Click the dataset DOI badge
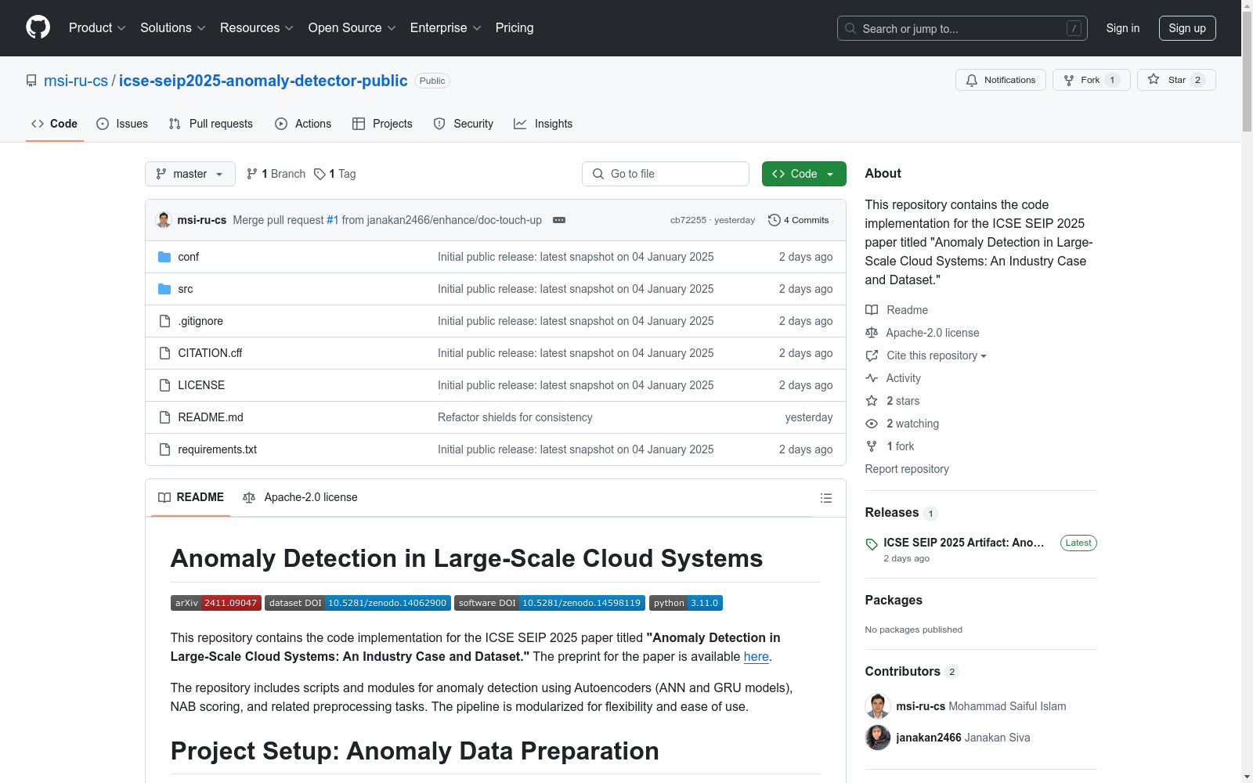Screen dimensions: 1253x783 click(358, 603)
